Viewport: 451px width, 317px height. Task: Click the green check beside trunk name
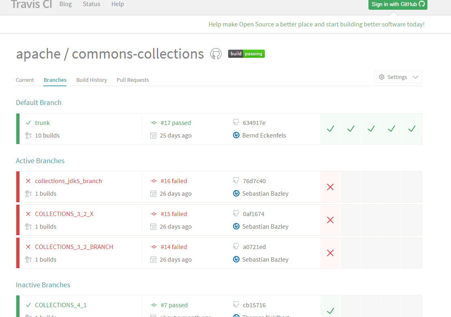point(28,122)
